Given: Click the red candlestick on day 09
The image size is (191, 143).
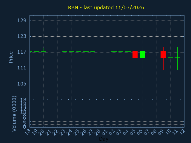Looking at the screenshot, I should 163,54.
